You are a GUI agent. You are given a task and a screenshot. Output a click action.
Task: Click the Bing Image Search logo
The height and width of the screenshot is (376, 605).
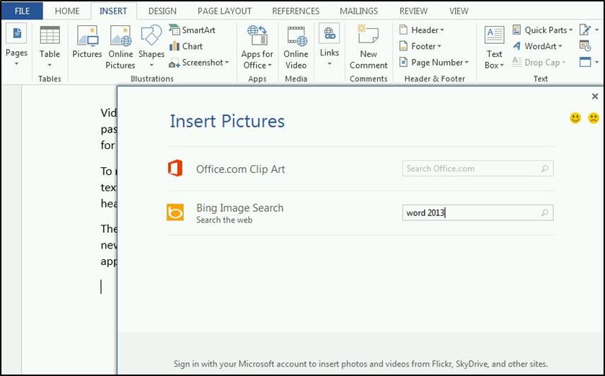[175, 212]
